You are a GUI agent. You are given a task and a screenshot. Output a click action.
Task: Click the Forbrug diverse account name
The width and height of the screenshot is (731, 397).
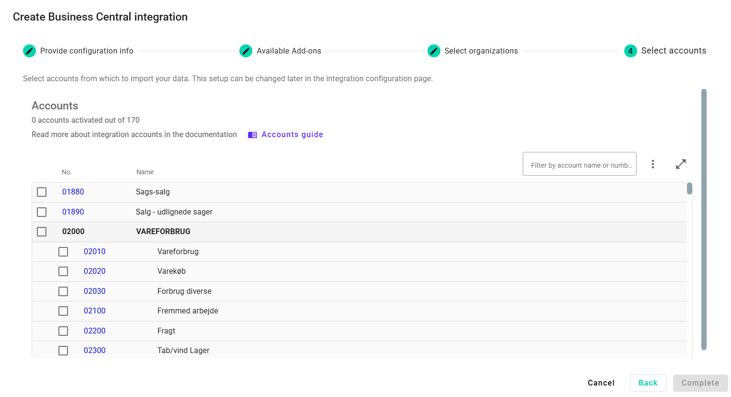[184, 291]
